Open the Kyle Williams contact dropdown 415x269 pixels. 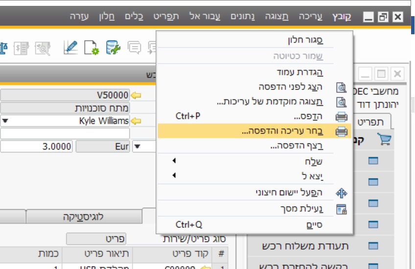pyautogui.click(x=5, y=121)
